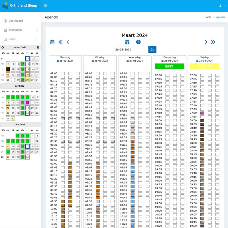
Task: Click dark brown slot at Vrijdag 08:00
Action: (x=202, y=121)
